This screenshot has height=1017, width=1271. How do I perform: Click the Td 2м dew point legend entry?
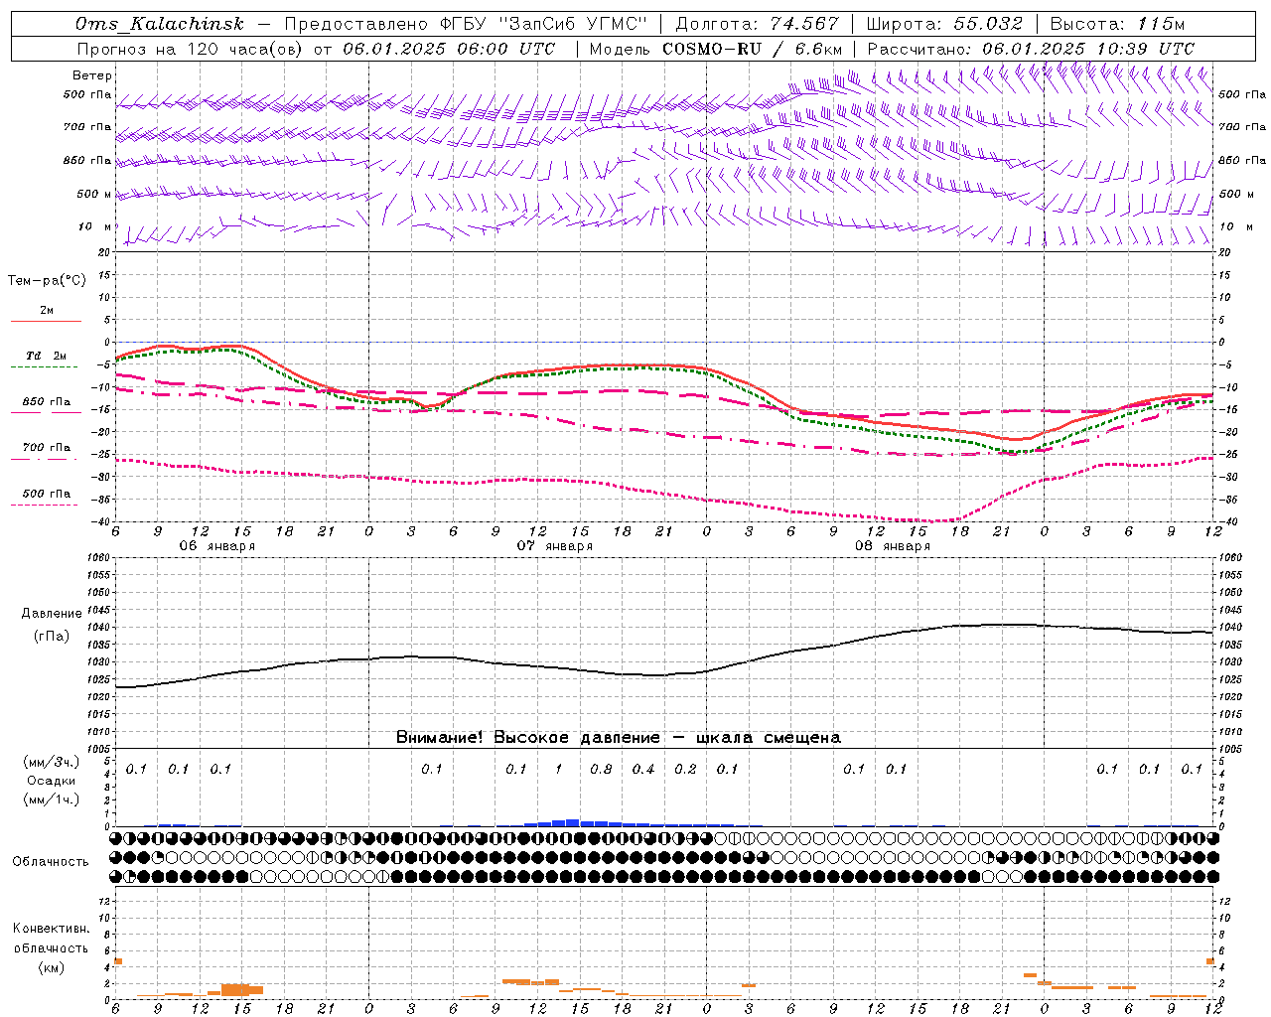[x=46, y=356]
